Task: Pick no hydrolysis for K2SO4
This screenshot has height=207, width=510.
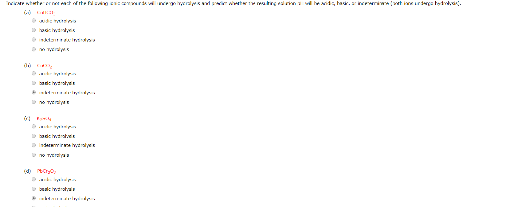Action: pos(34,155)
